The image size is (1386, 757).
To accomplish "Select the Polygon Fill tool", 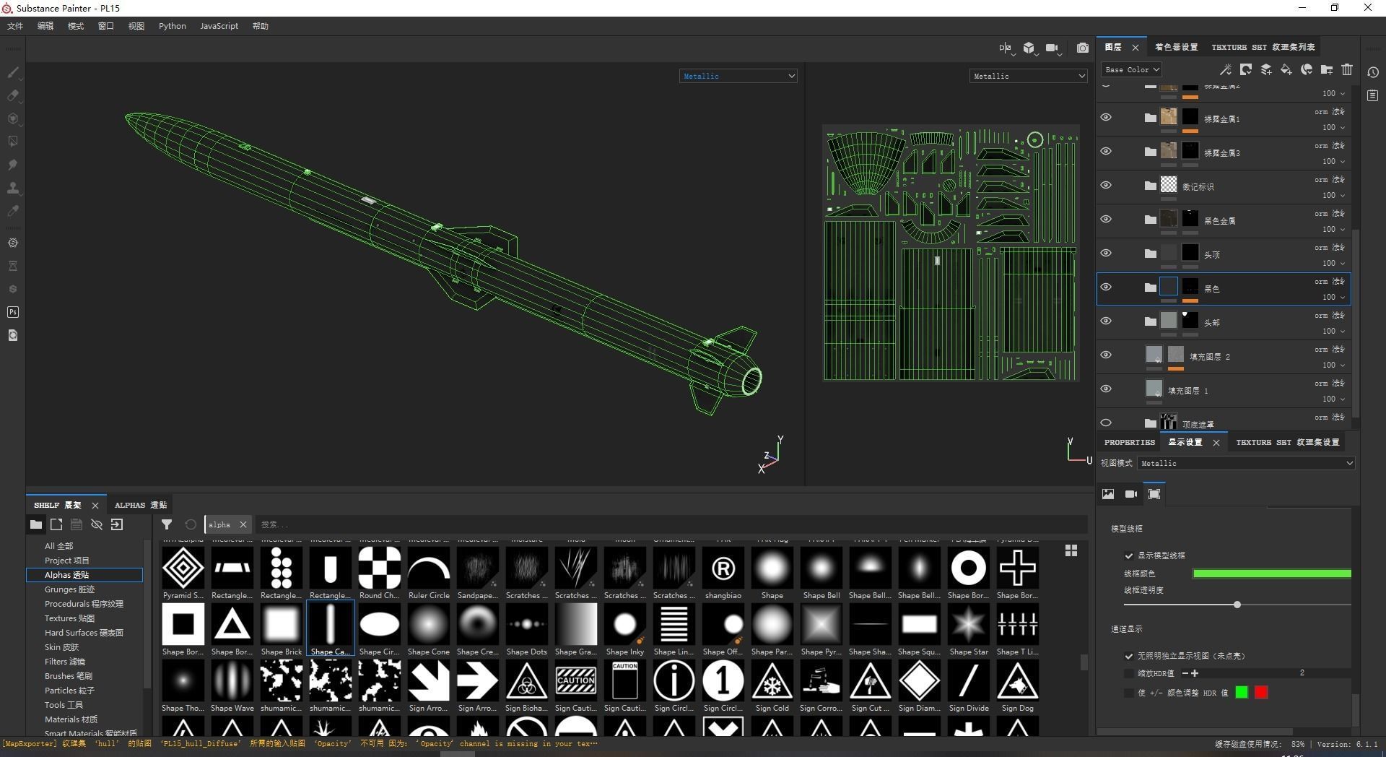I will tap(13, 142).
